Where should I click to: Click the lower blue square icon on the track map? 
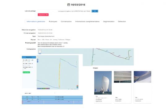click(x=38, y=62)
